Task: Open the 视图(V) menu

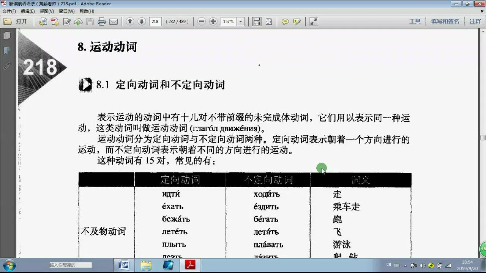Action: point(47,11)
